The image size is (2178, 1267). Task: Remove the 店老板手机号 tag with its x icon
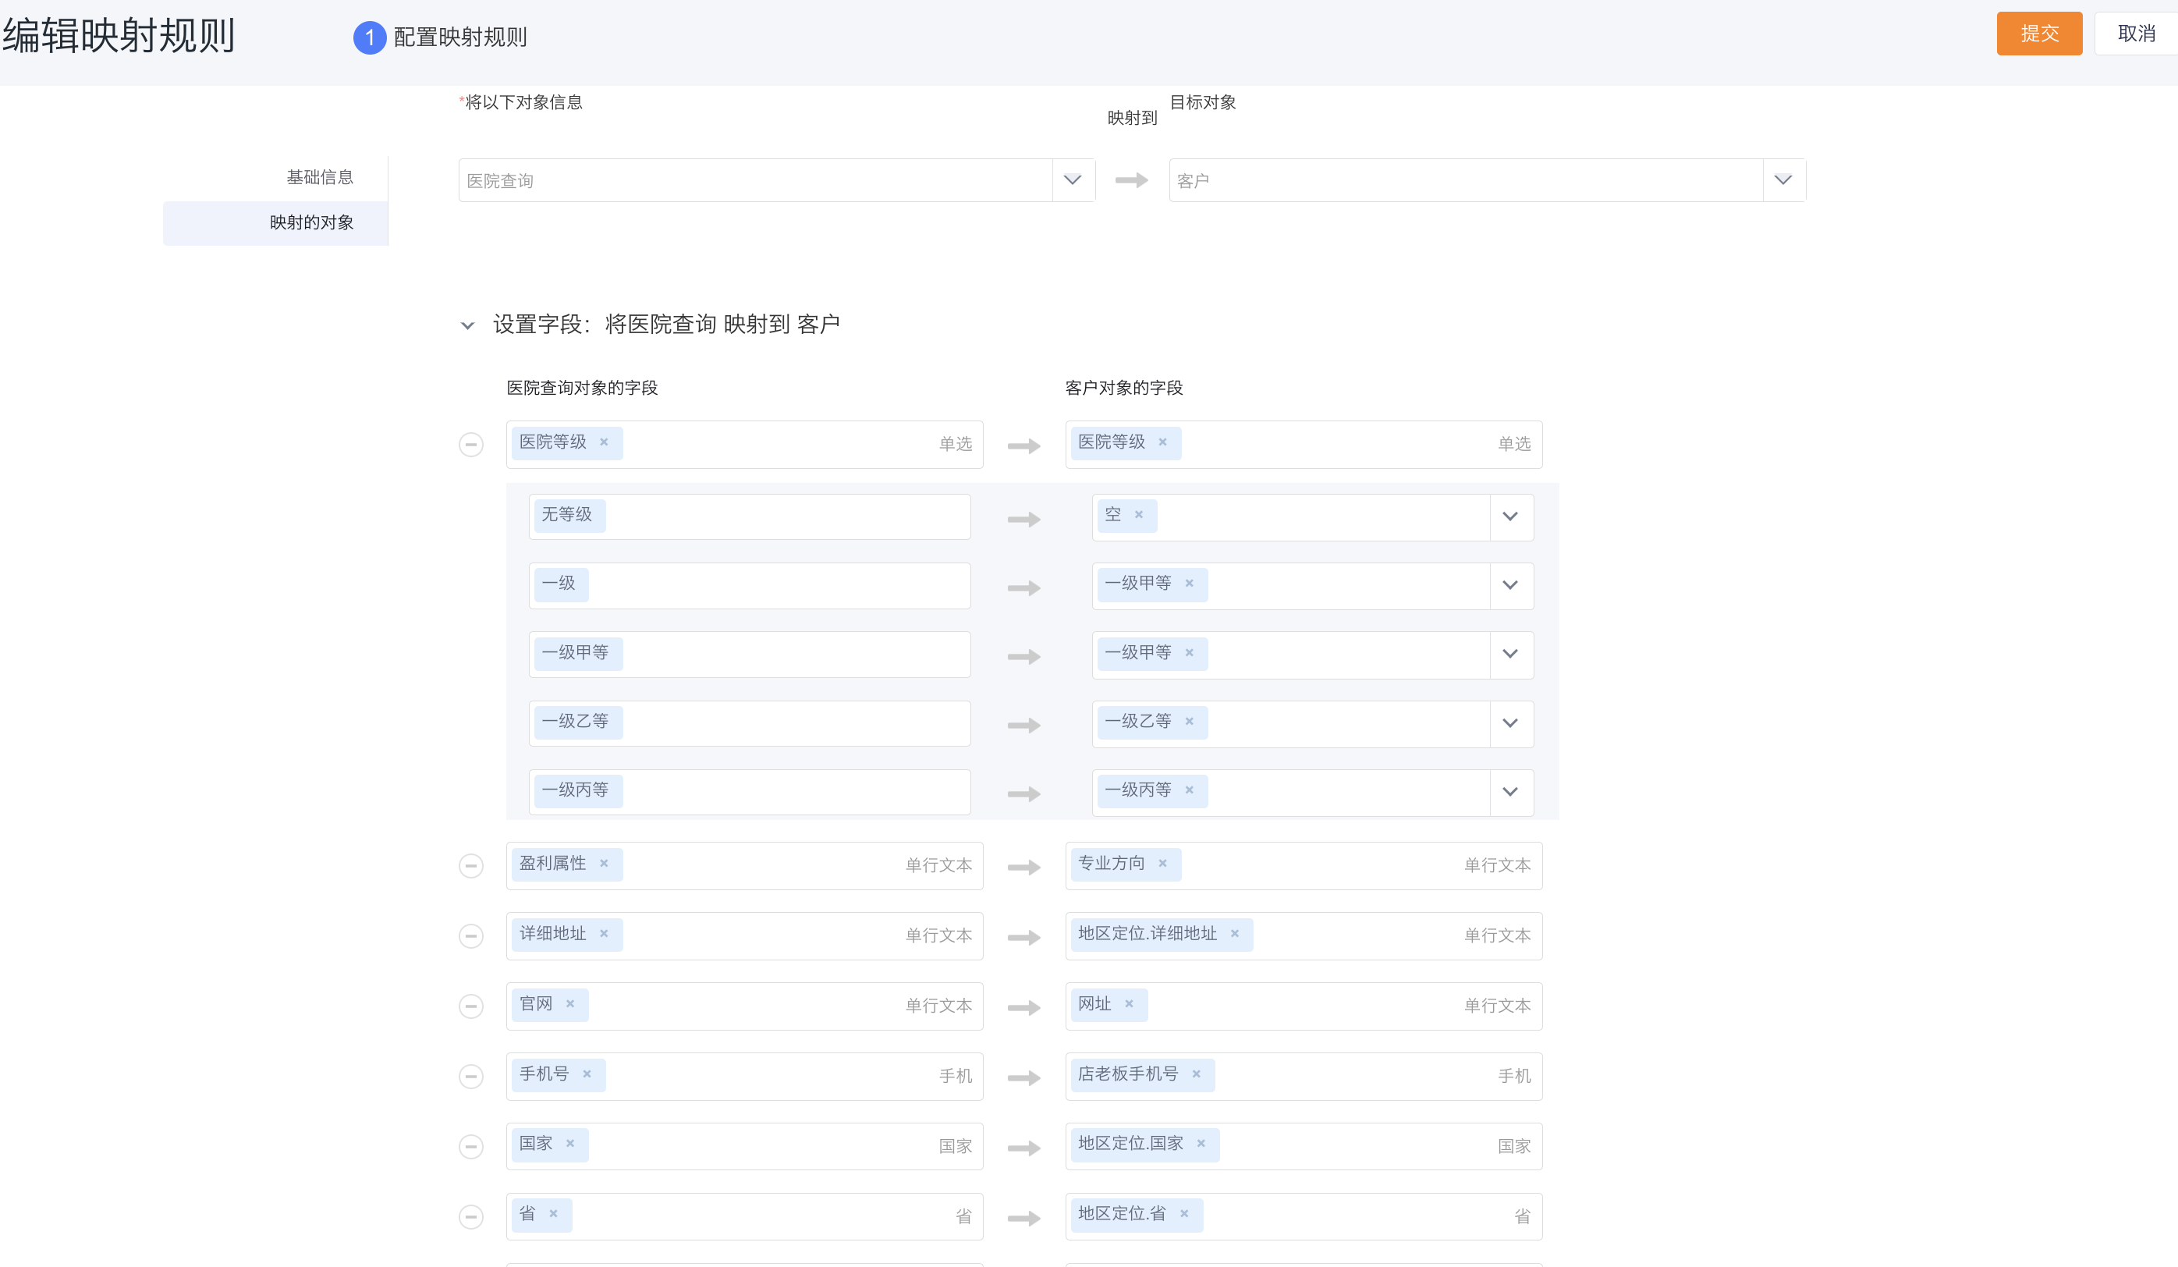1196,1074
